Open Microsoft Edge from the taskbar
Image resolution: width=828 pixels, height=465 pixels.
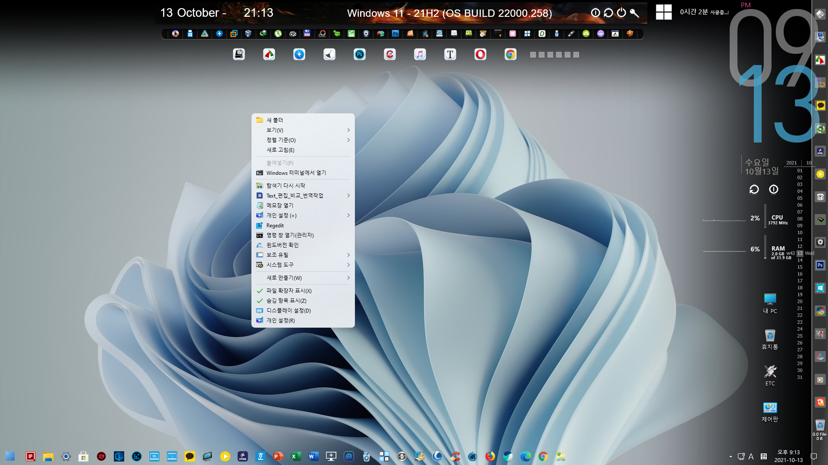(x=525, y=456)
